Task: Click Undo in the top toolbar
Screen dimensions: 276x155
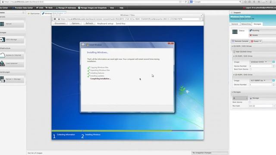Action: tap(40, 8)
